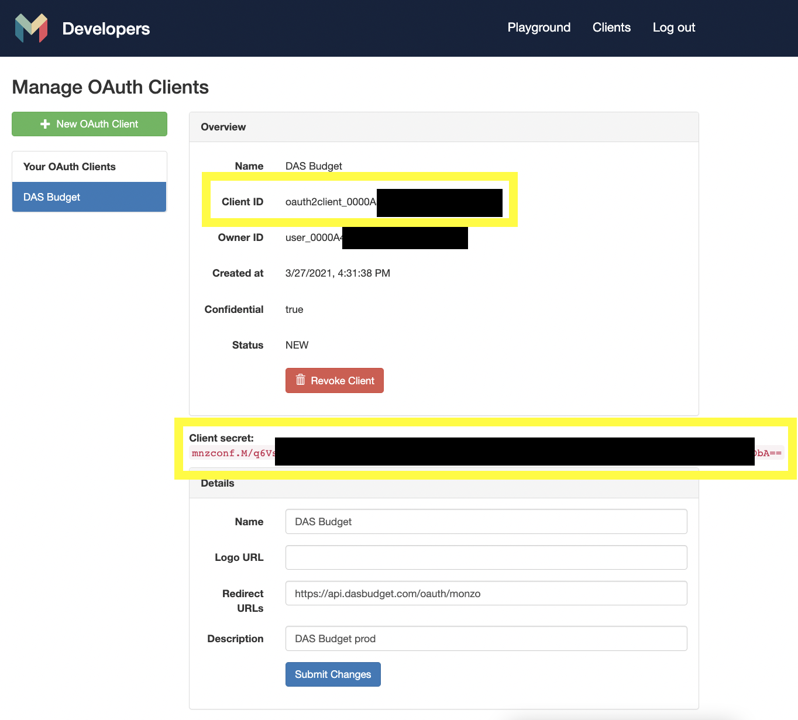This screenshot has height=720, width=798.
Task: Click the trash icon on Revoke Client
Action: click(301, 380)
